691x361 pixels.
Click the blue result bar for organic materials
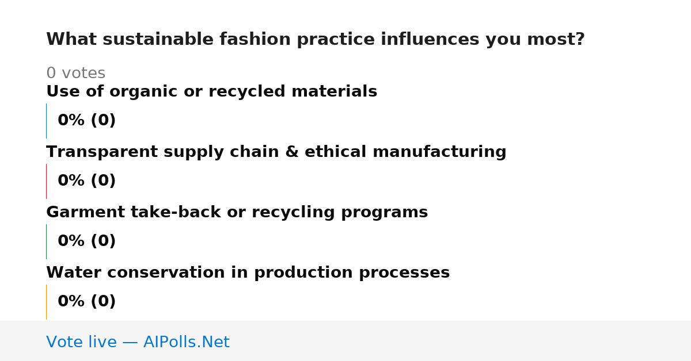46,121
